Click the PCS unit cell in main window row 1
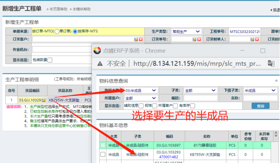The width and height of the screenshot is (280, 163). click(88, 100)
